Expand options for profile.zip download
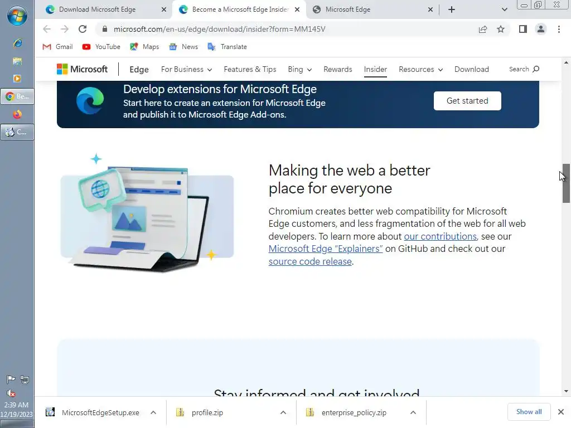Screen dimensions: 571x428 coord(283,412)
